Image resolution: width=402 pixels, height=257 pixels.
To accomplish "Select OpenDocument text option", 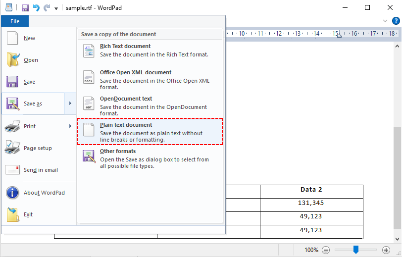I will 150,105.
